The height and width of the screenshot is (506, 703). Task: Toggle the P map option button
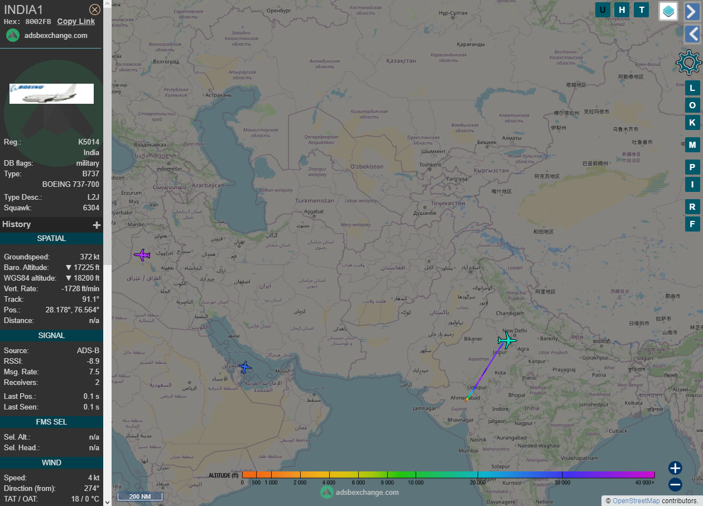692,167
